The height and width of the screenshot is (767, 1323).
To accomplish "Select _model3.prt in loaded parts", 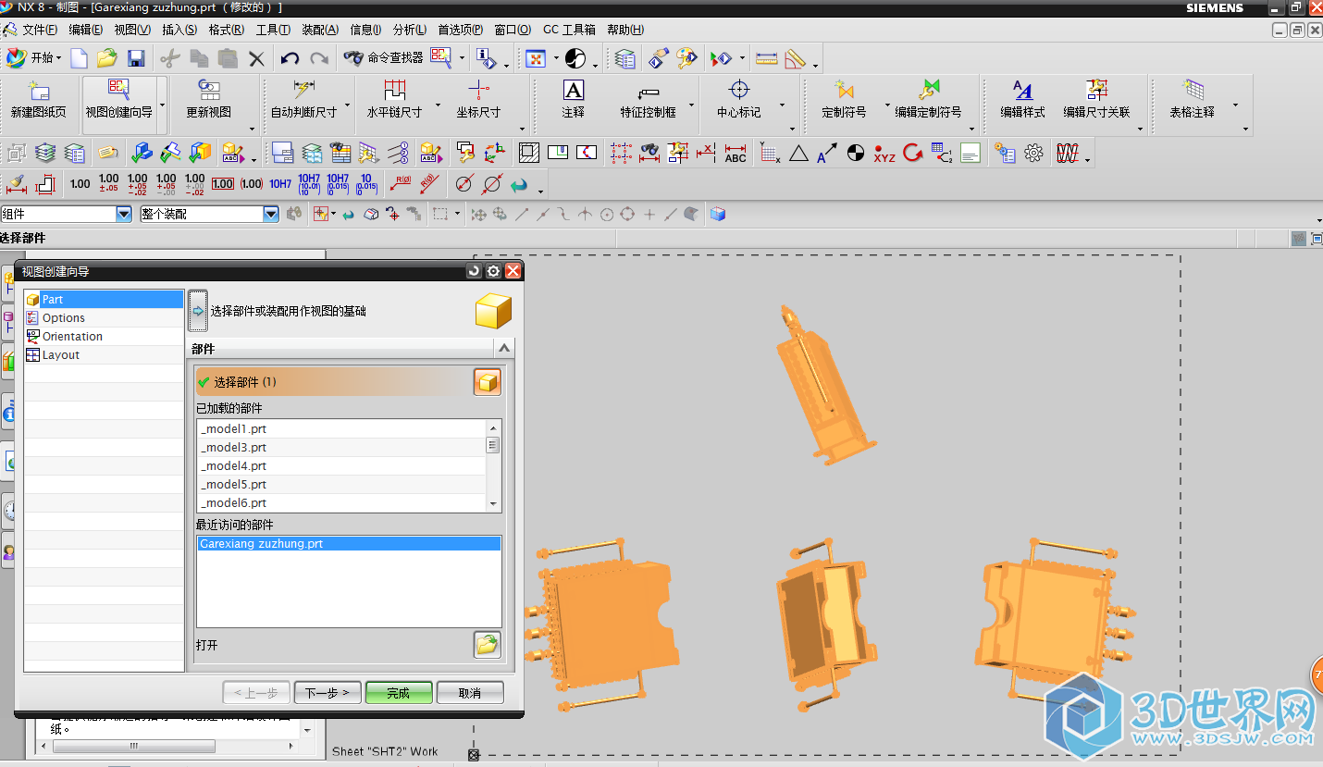I will 340,447.
